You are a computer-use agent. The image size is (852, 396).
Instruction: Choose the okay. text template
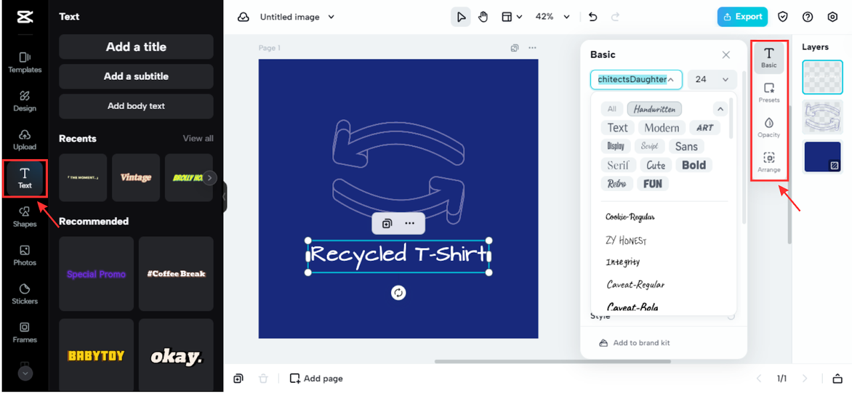[x=176, y=355]
